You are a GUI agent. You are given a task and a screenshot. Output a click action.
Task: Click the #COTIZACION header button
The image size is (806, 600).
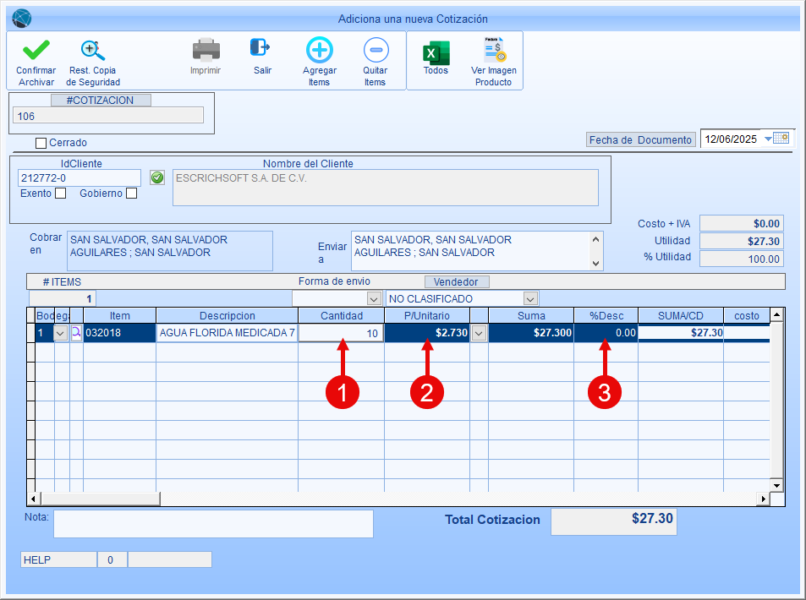(x=101, y=101)
